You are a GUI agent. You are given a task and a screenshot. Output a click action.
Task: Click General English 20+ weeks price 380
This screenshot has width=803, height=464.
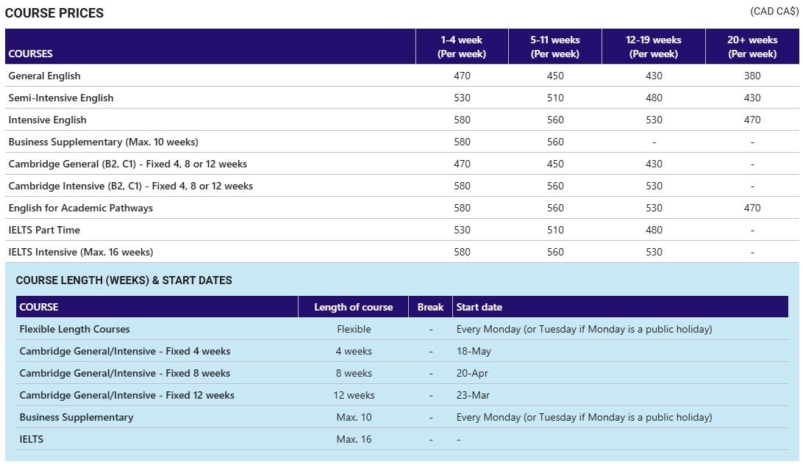[x=752, y=76]
